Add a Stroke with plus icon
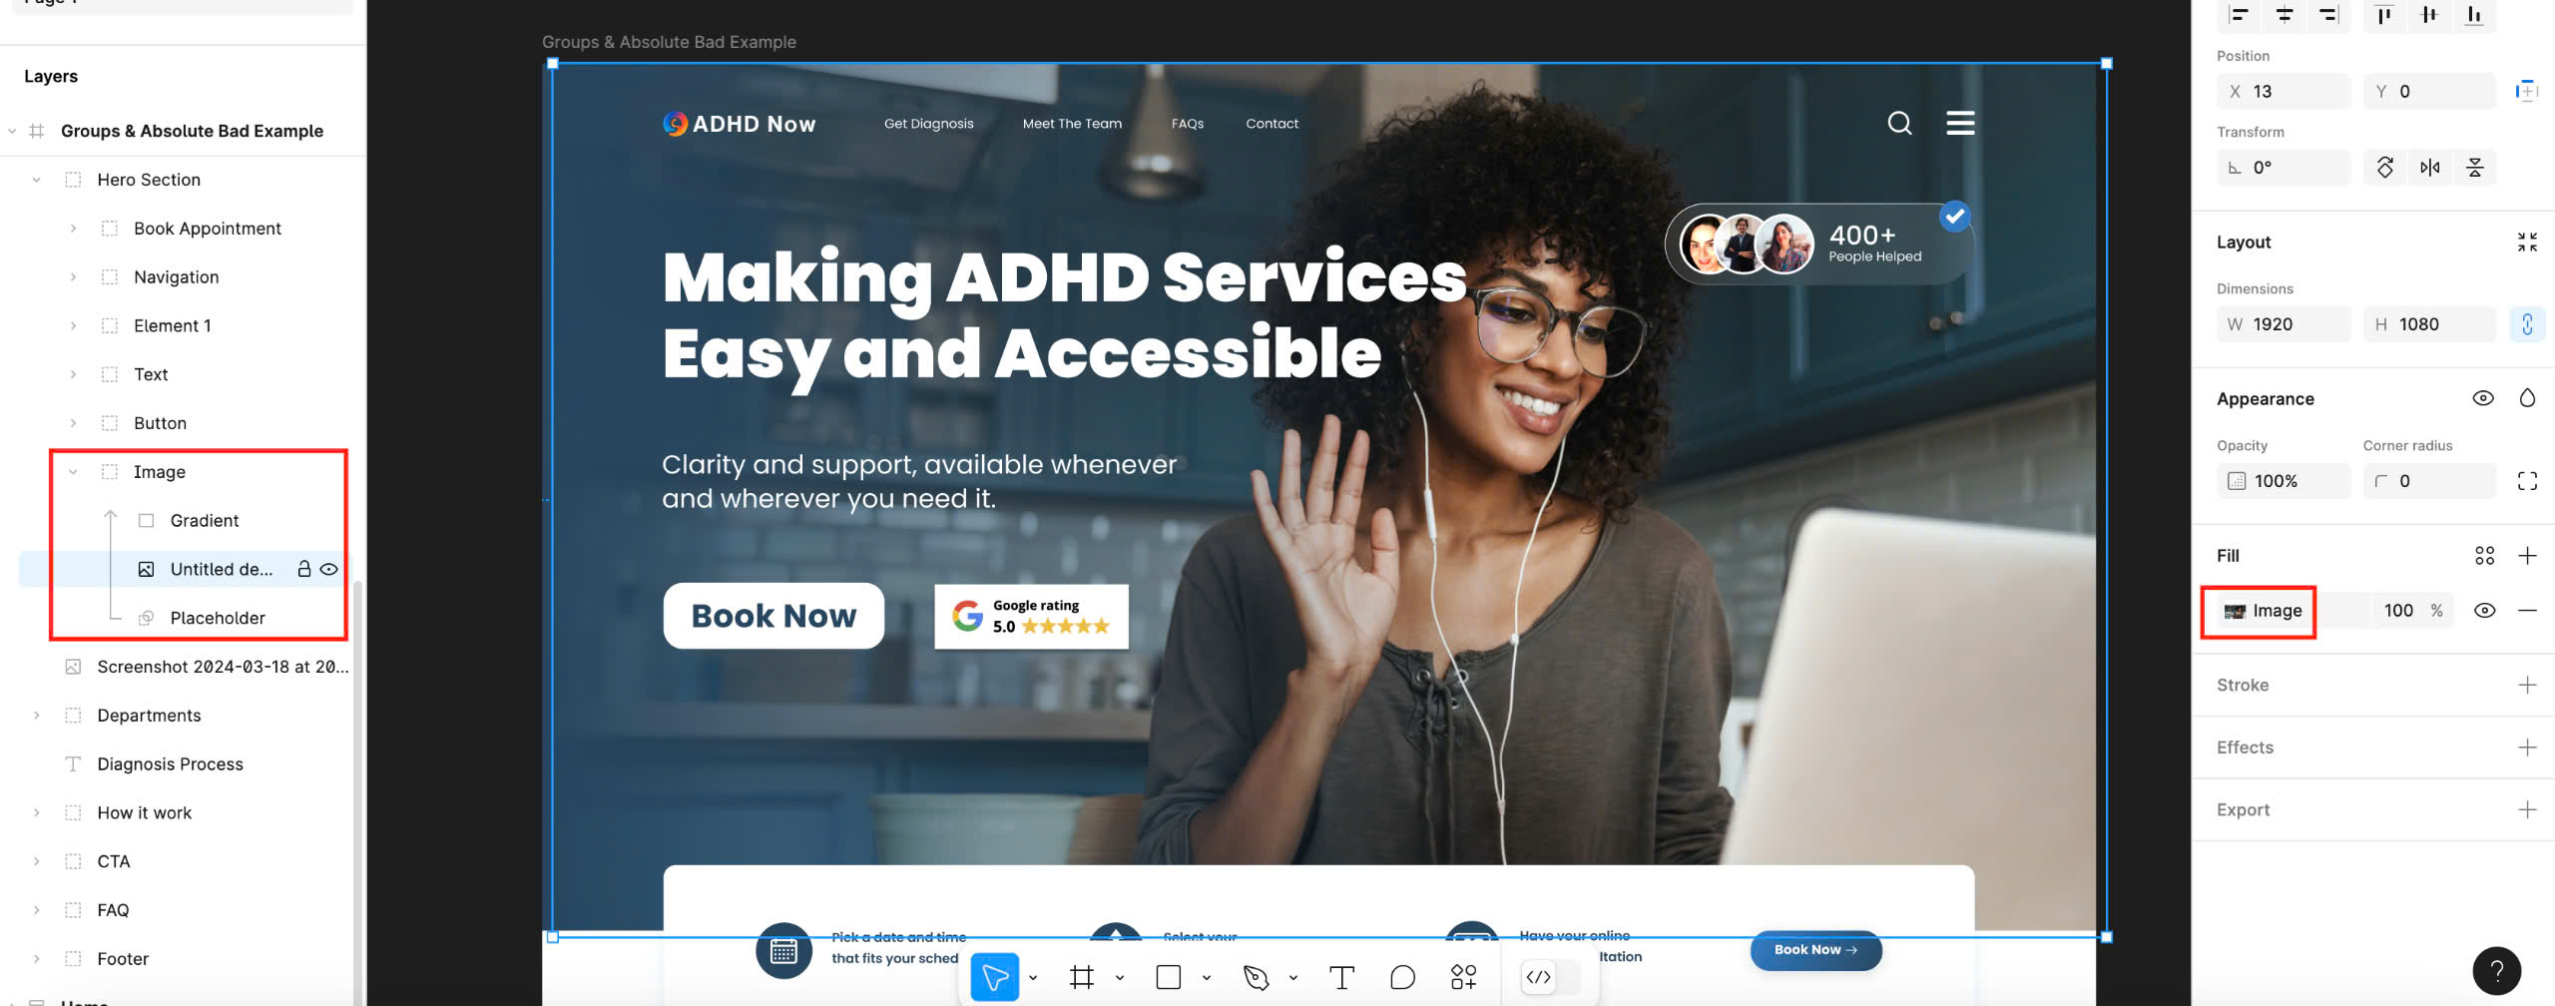The height and width of the screenshot is (1006, 2555). (x=2527, y=685)
